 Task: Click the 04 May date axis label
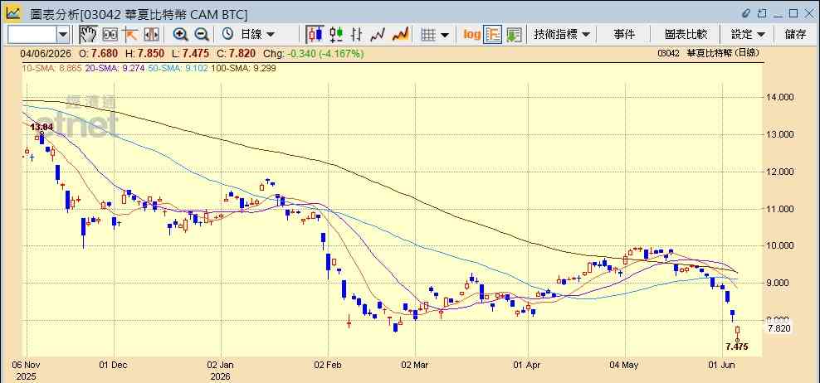coord(625,366)
